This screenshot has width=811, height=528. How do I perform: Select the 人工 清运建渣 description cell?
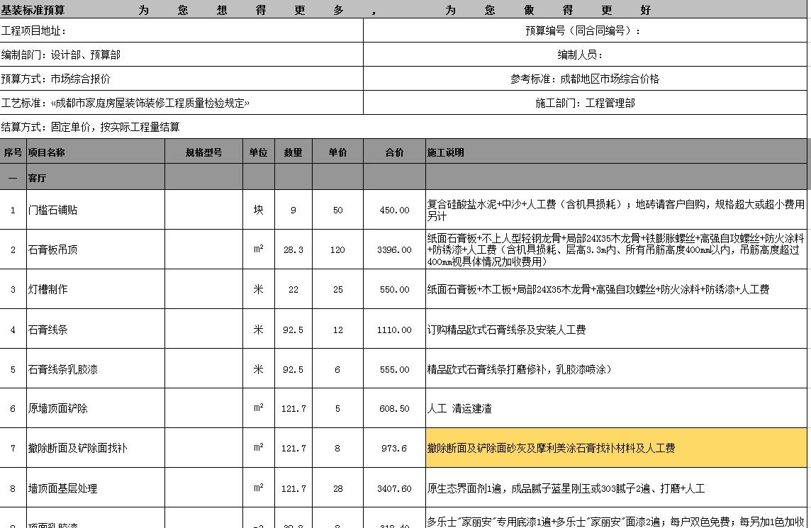616,409
